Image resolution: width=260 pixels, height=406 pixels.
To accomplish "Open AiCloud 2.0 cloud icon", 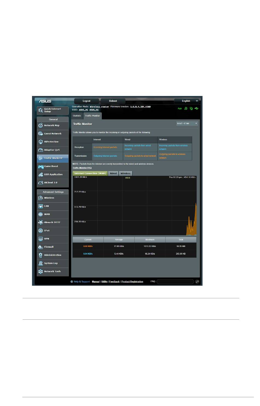I will [41, 183].
